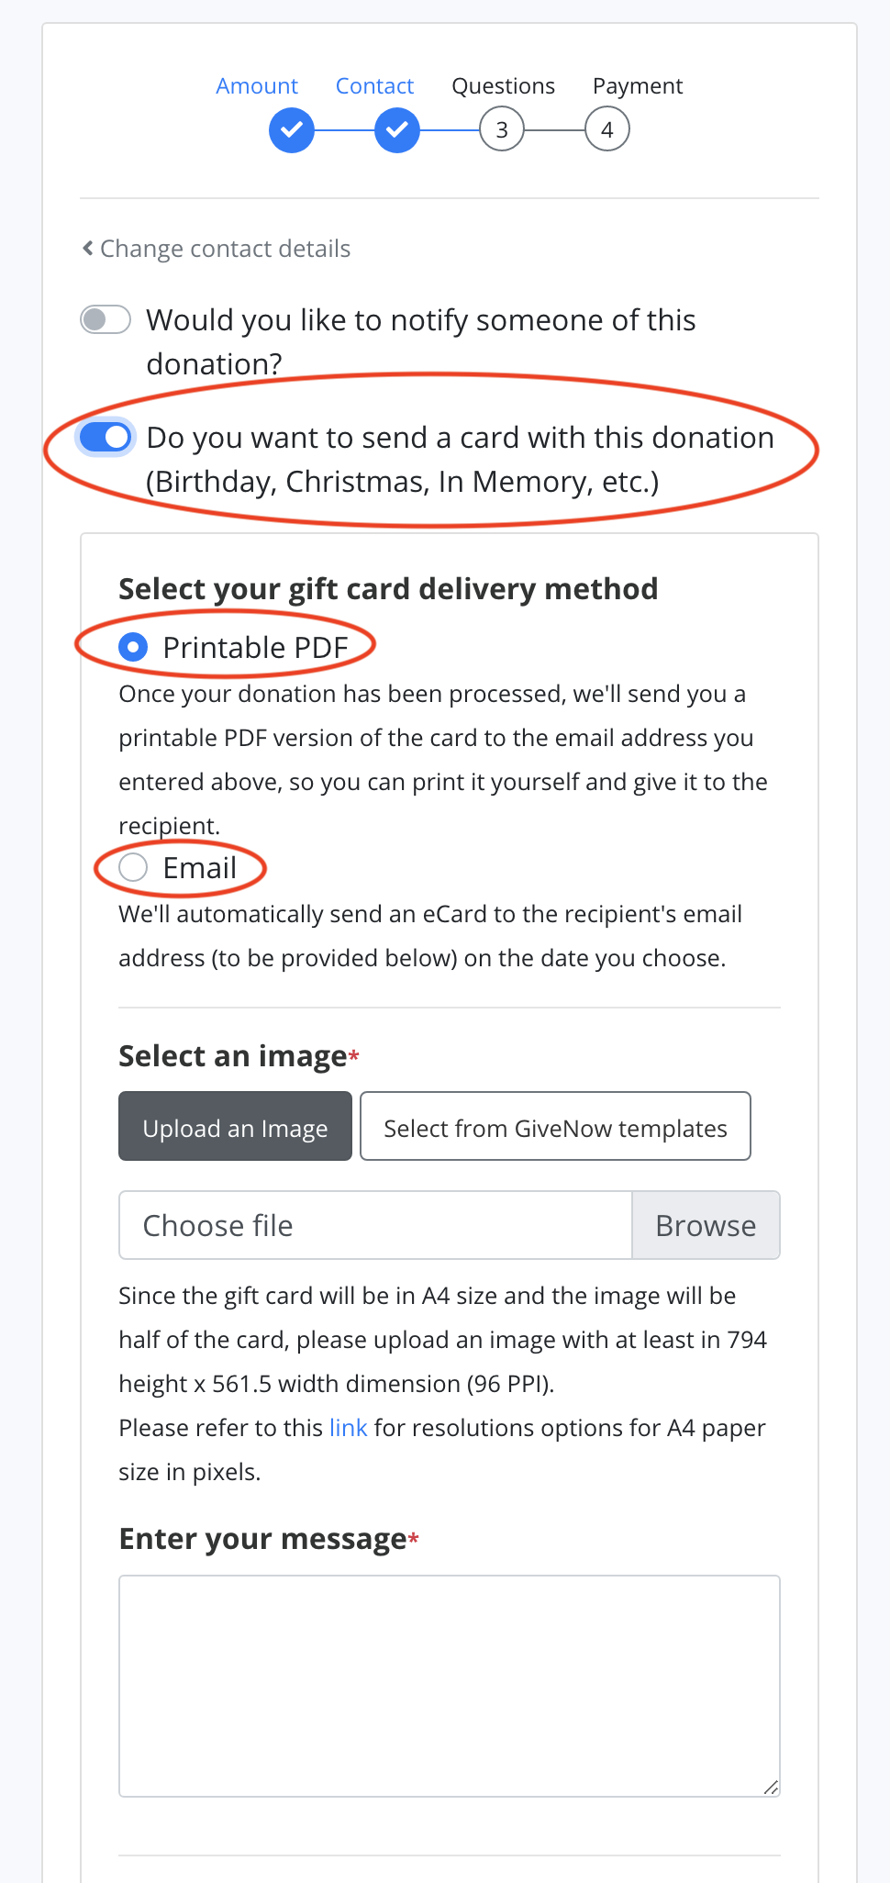The image size is (890, 1883).
Task: Go to the Payment step
Action: tap(637, 85)
